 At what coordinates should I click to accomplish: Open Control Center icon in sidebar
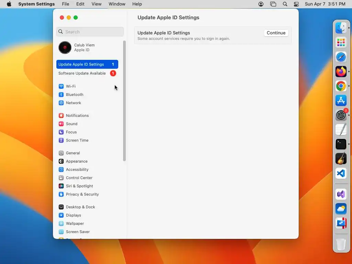coord(61,178)
